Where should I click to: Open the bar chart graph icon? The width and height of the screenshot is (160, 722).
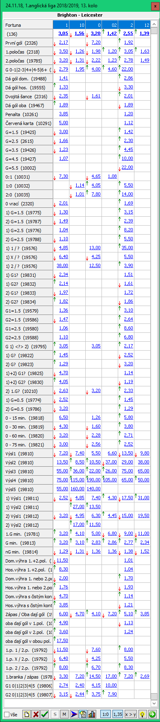pyautogui.click(x=92, y=714)
